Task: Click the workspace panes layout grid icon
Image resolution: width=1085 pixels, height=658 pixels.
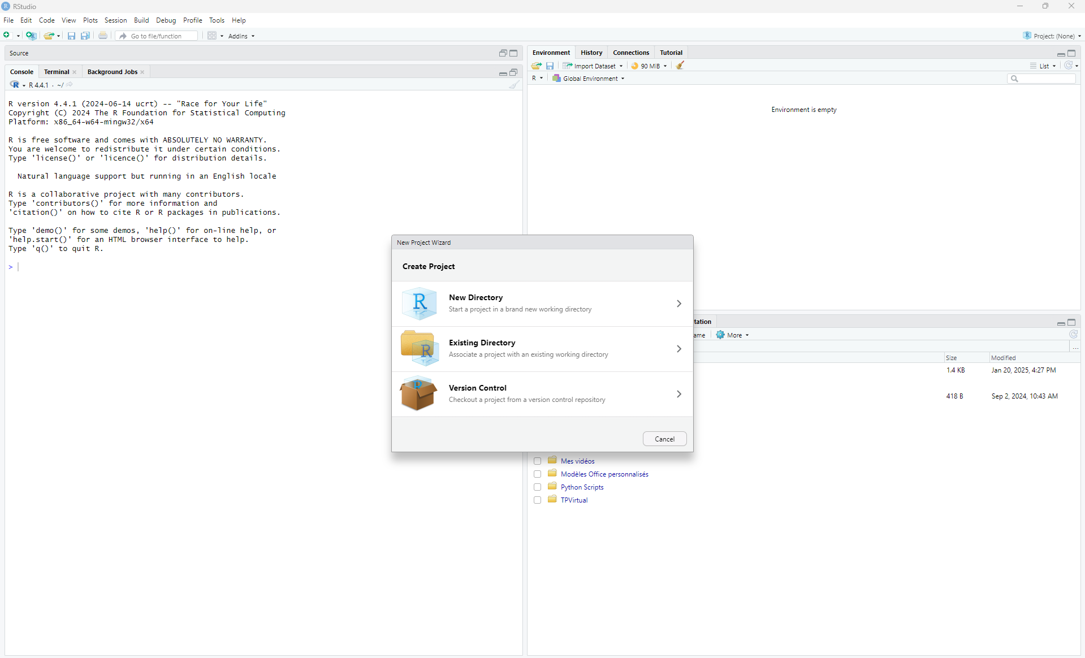Action: (x=212, y=36)
